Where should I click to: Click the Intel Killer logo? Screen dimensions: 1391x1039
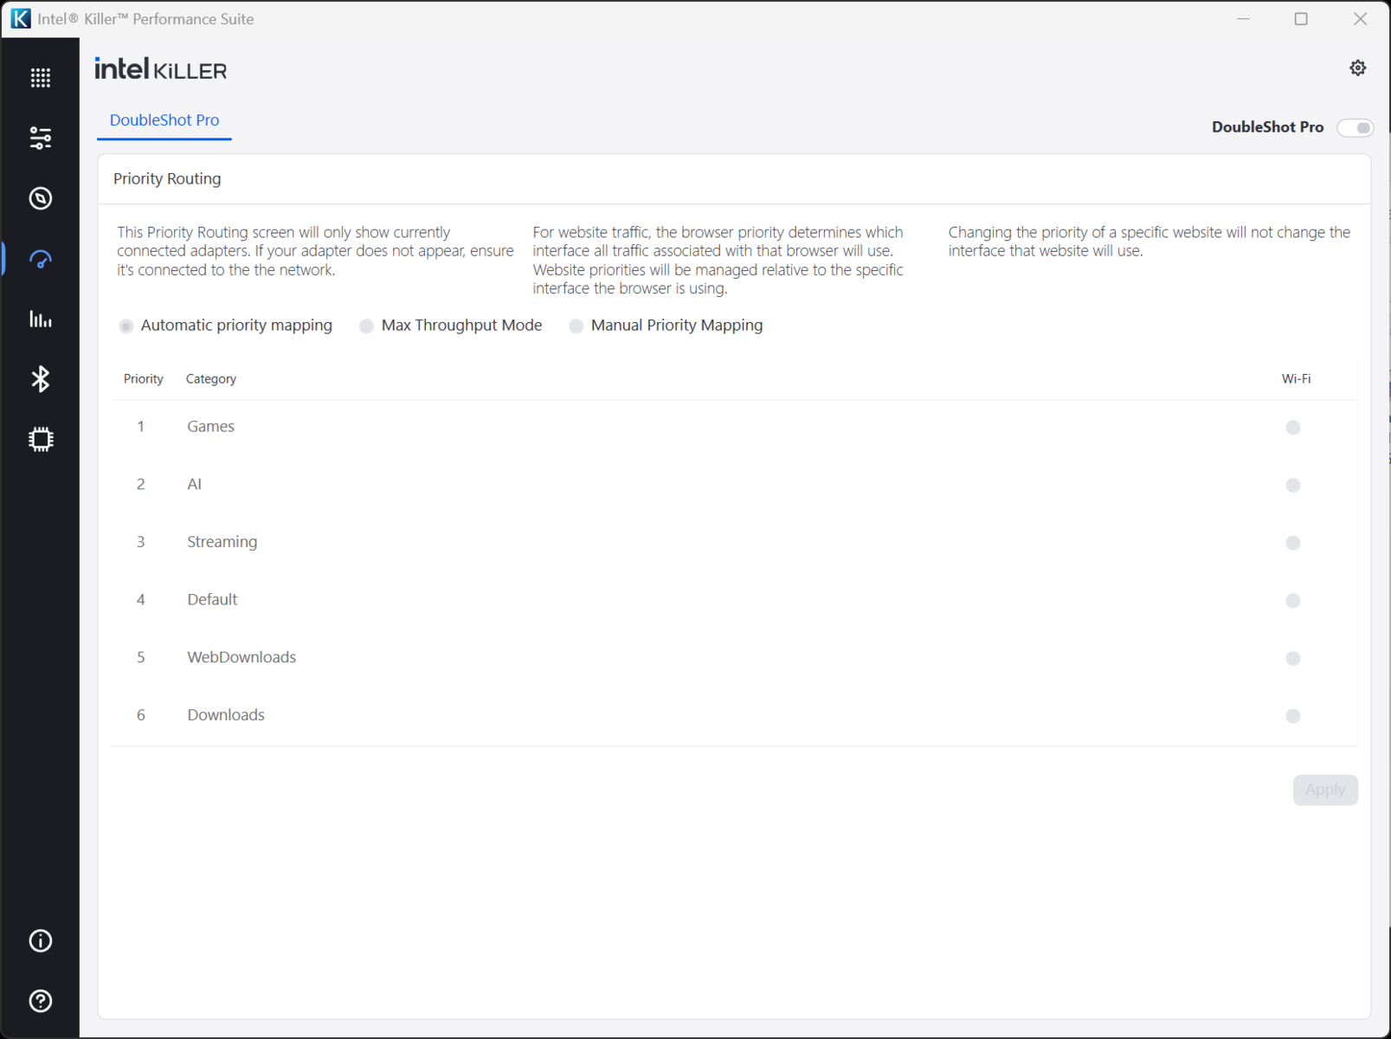161,69
